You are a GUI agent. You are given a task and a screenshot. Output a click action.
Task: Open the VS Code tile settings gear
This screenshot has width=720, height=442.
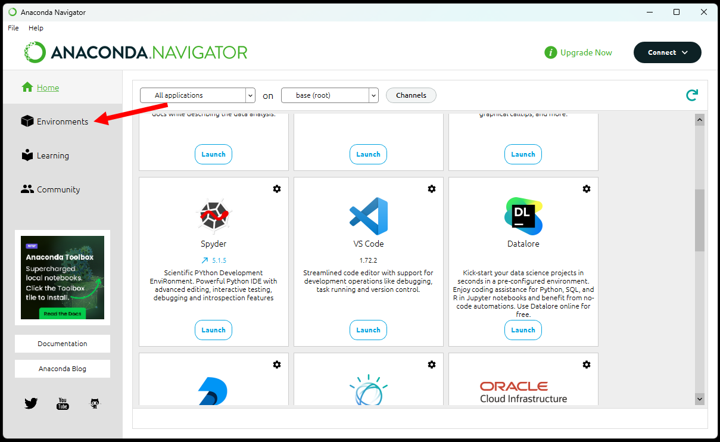pyautogui.click(x=431, y=188)
